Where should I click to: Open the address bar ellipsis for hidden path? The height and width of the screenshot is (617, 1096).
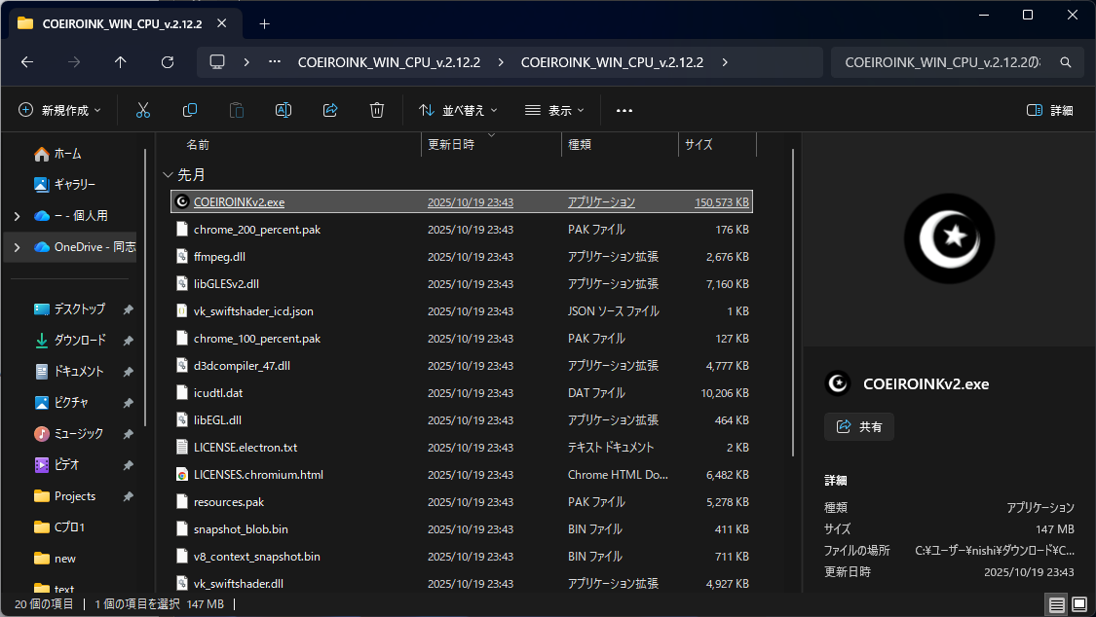[275, 62]
